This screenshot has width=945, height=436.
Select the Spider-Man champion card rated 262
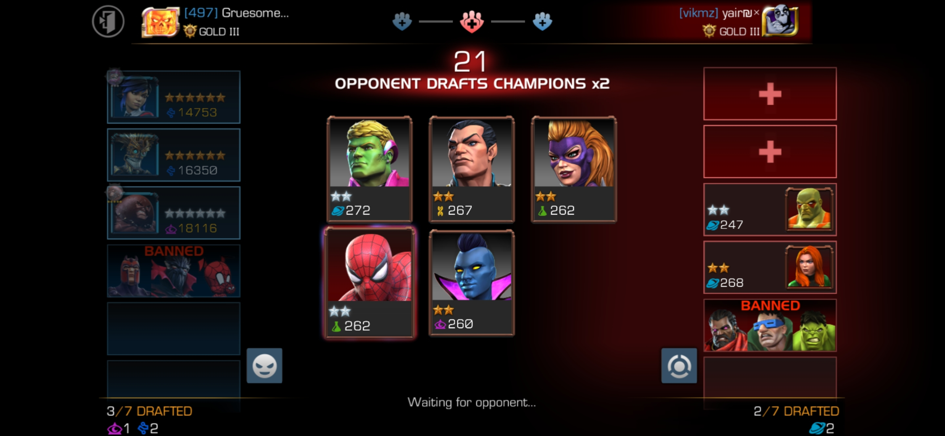[370, 283]
